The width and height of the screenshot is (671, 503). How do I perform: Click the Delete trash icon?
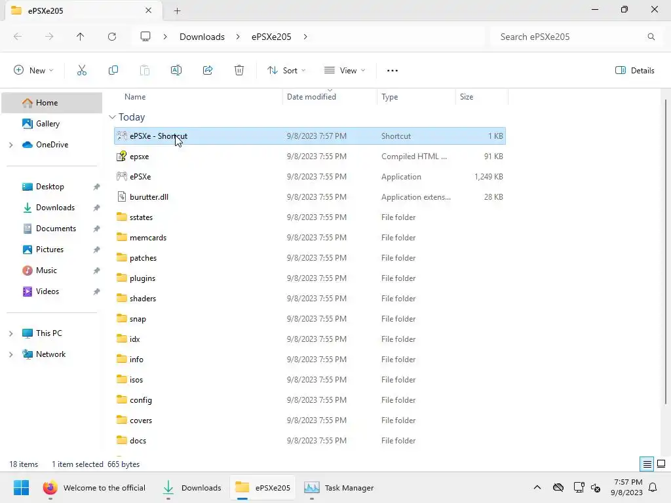[239, 70]
